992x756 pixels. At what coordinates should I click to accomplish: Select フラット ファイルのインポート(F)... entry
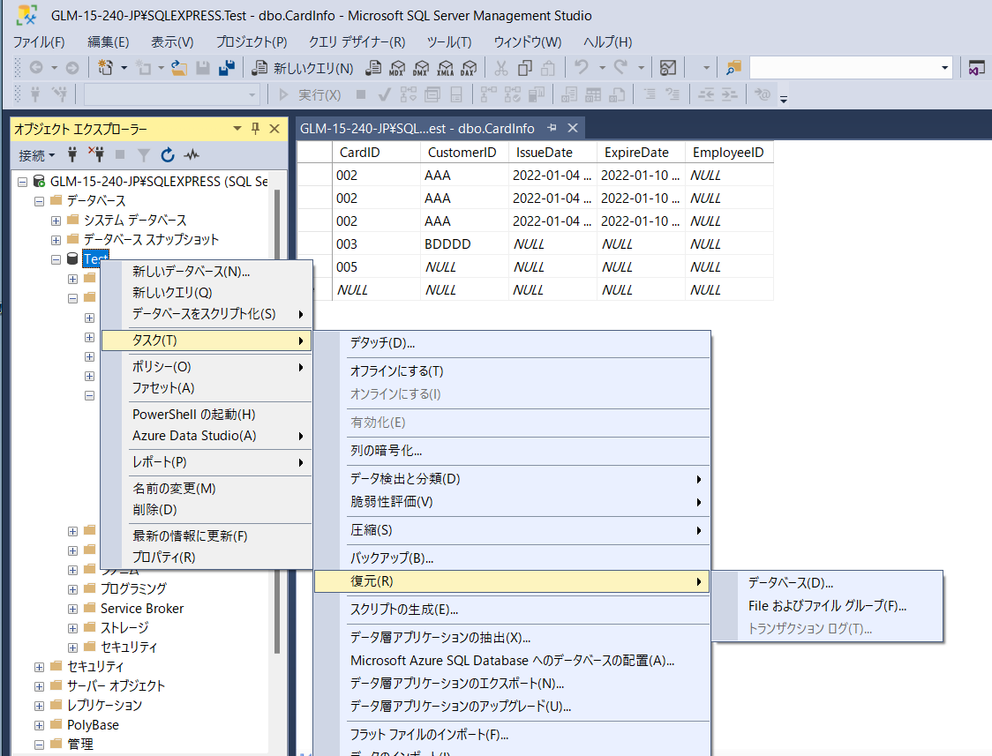click(513, 735)
